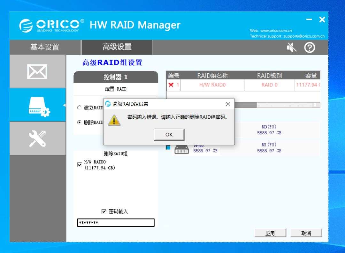The image size is (345, 253).
Task: Click the RAID组名称 column header
Action: [x=212, y=76]
